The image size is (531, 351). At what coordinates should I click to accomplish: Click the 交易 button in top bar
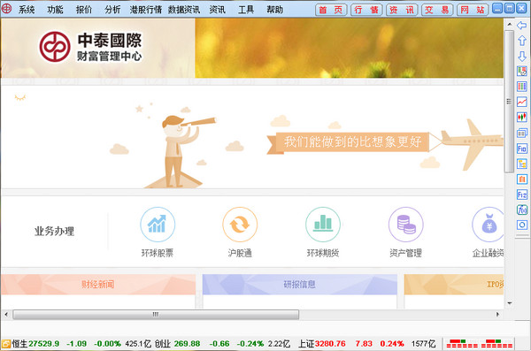(437, 10)
